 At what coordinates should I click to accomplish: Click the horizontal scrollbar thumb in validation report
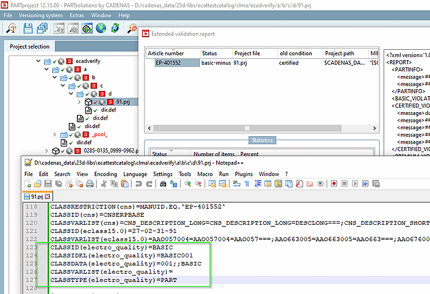(247, 128)
